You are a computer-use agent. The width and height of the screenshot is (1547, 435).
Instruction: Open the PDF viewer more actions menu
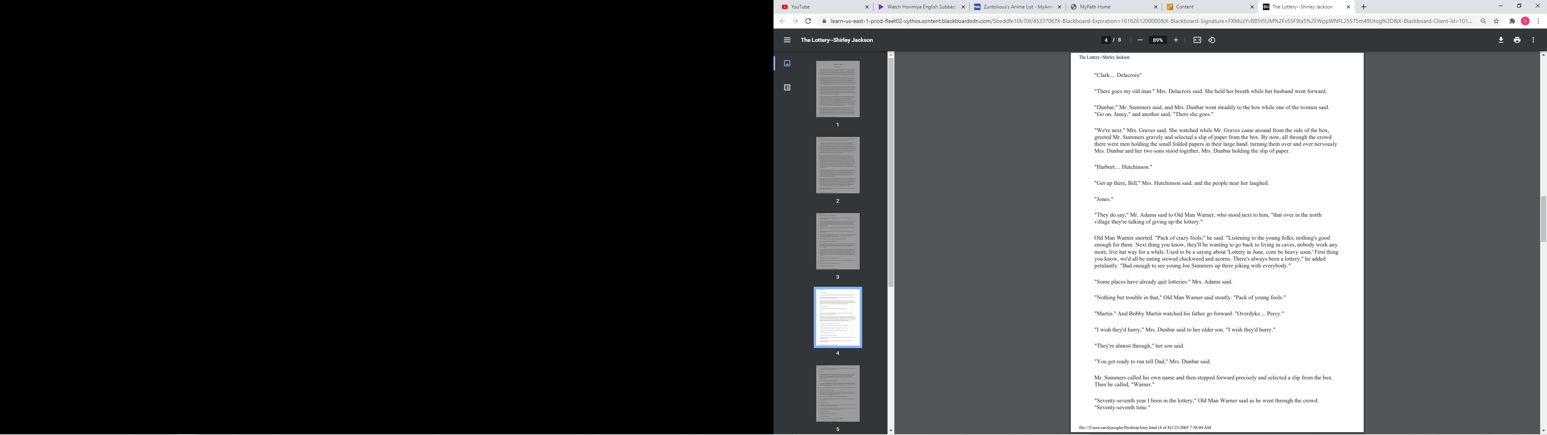[x=1533, y=40]
